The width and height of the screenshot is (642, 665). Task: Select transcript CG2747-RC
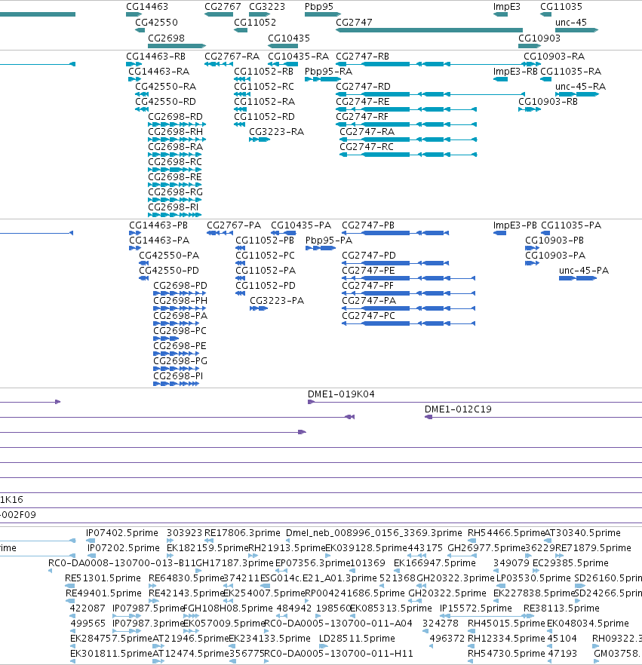pos(366,147)
